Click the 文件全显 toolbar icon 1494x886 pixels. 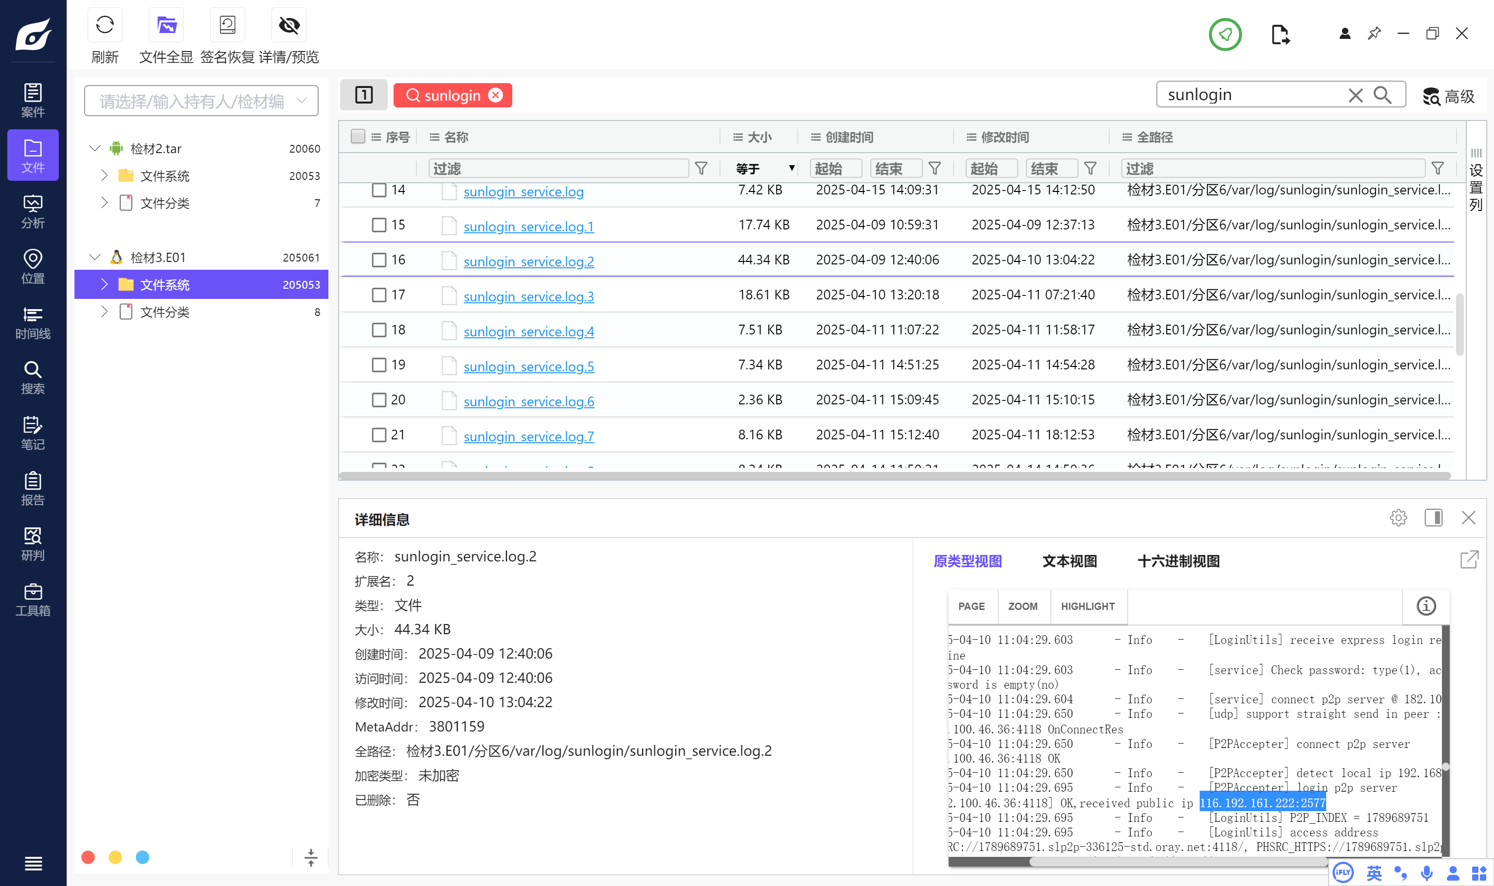166,25
